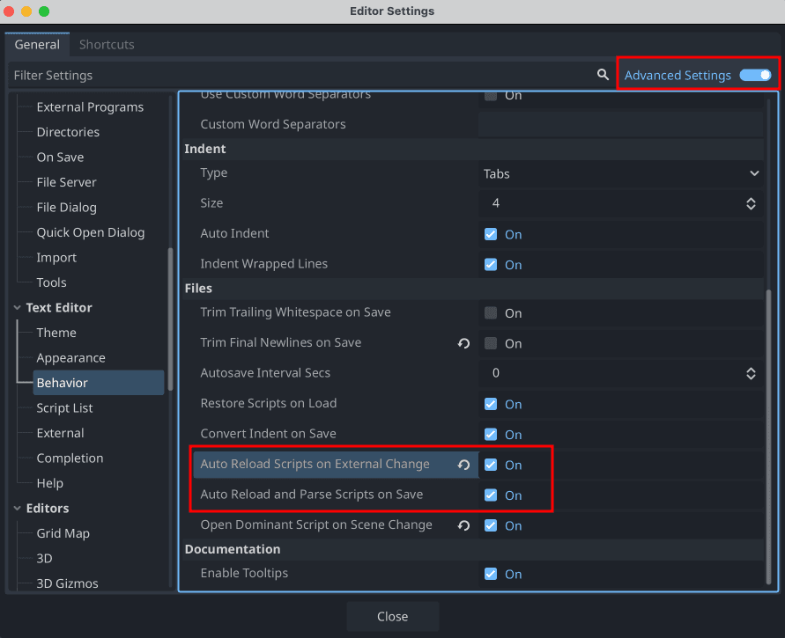The height and width of the screenshot is (638, 785).
Task: Collapse the Editors section
Action: click(x=19, y=508)
